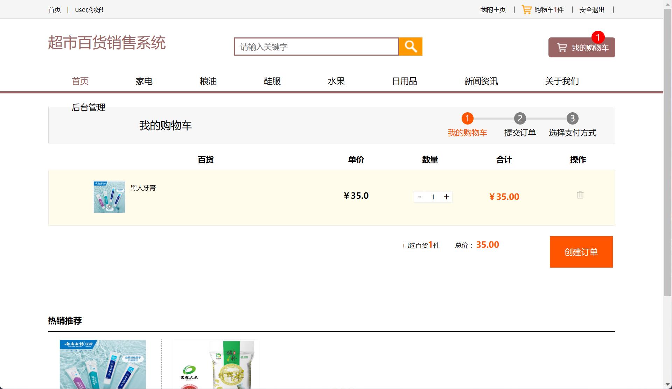Open 我的购物车 via the red-badged cart button
Screen dimensions: 672x389
tap(581, 48)
